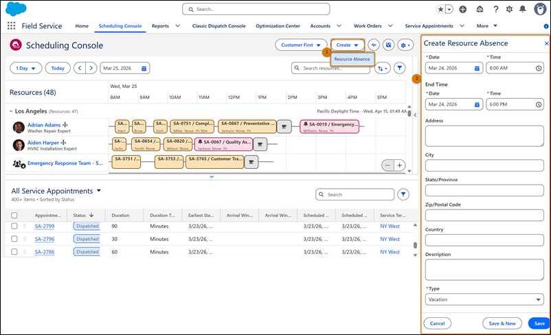
Task: Check the SA-2796 row checkbox
Action: 14,239
